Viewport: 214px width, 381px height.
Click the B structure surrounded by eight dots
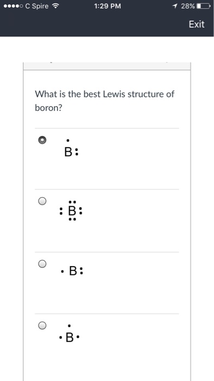point(71,211)
